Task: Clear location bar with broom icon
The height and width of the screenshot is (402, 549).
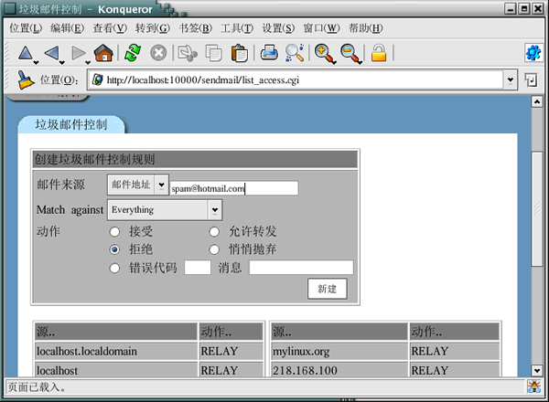Action: pyautogui.click(x=26, y=80)
